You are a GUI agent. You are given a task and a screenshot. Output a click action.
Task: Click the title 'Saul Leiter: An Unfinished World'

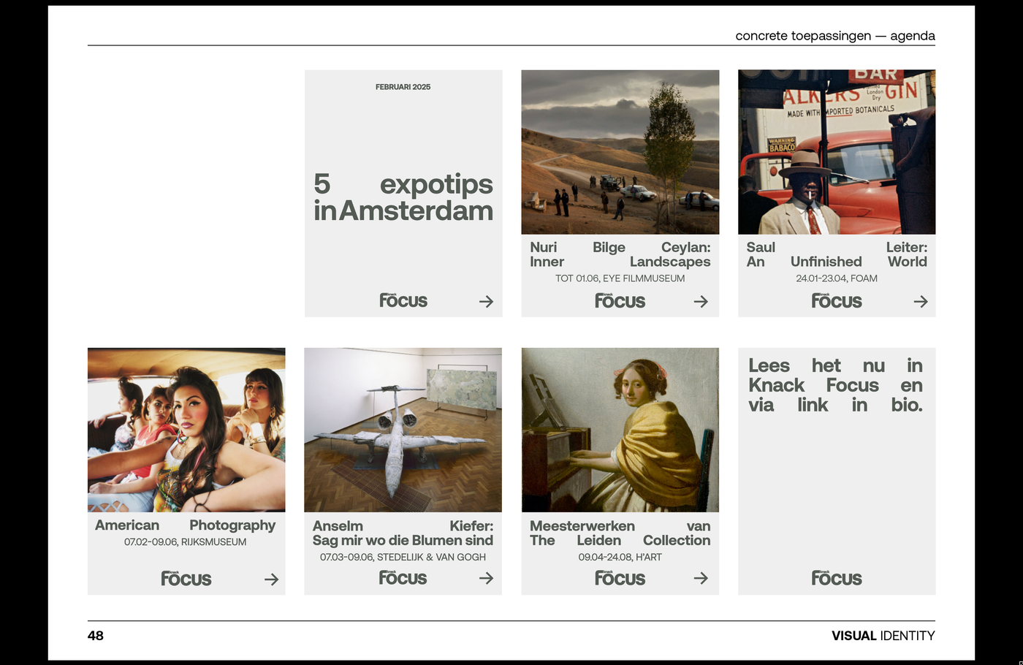(x=837, y=254)
